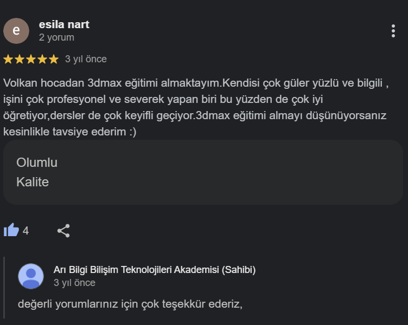
Task: Click the owner reply's '3 yıl önce' timestamp
Action: coord(74,283)
